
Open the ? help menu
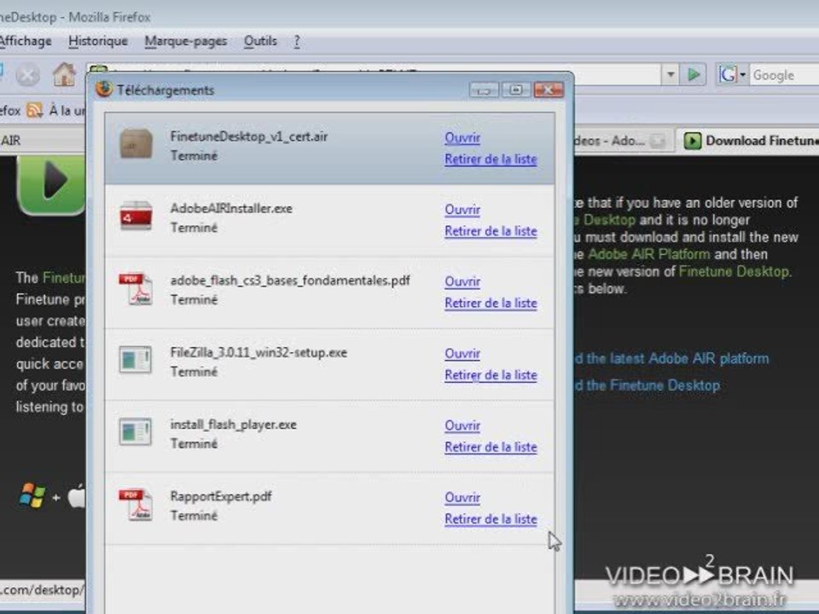[297, 41]
